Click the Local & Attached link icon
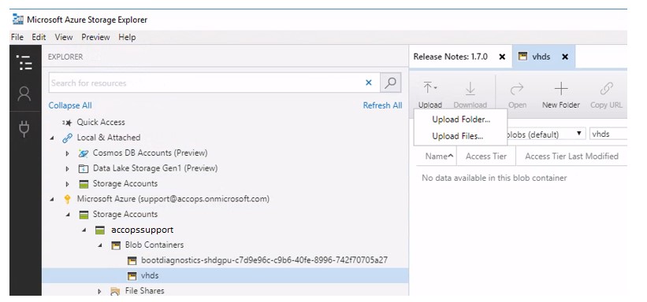This screenshot has width=647, height=302. coord(67,138)
